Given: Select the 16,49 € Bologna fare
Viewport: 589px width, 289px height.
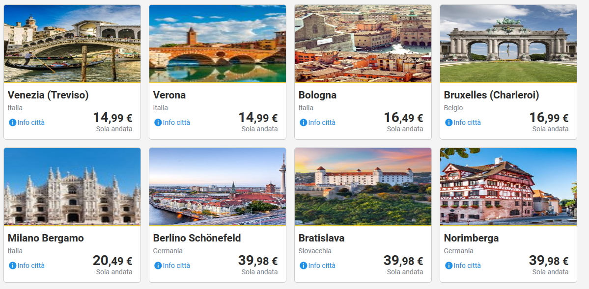Looking at the screenshot, I should 403,118.
